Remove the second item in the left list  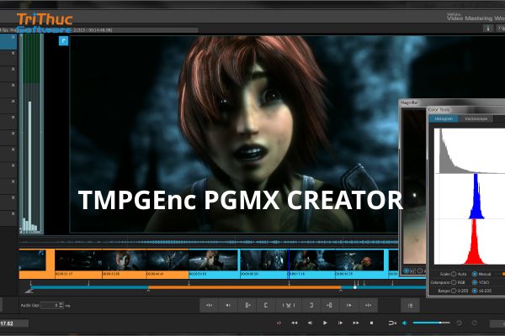(x=13, y=53)
